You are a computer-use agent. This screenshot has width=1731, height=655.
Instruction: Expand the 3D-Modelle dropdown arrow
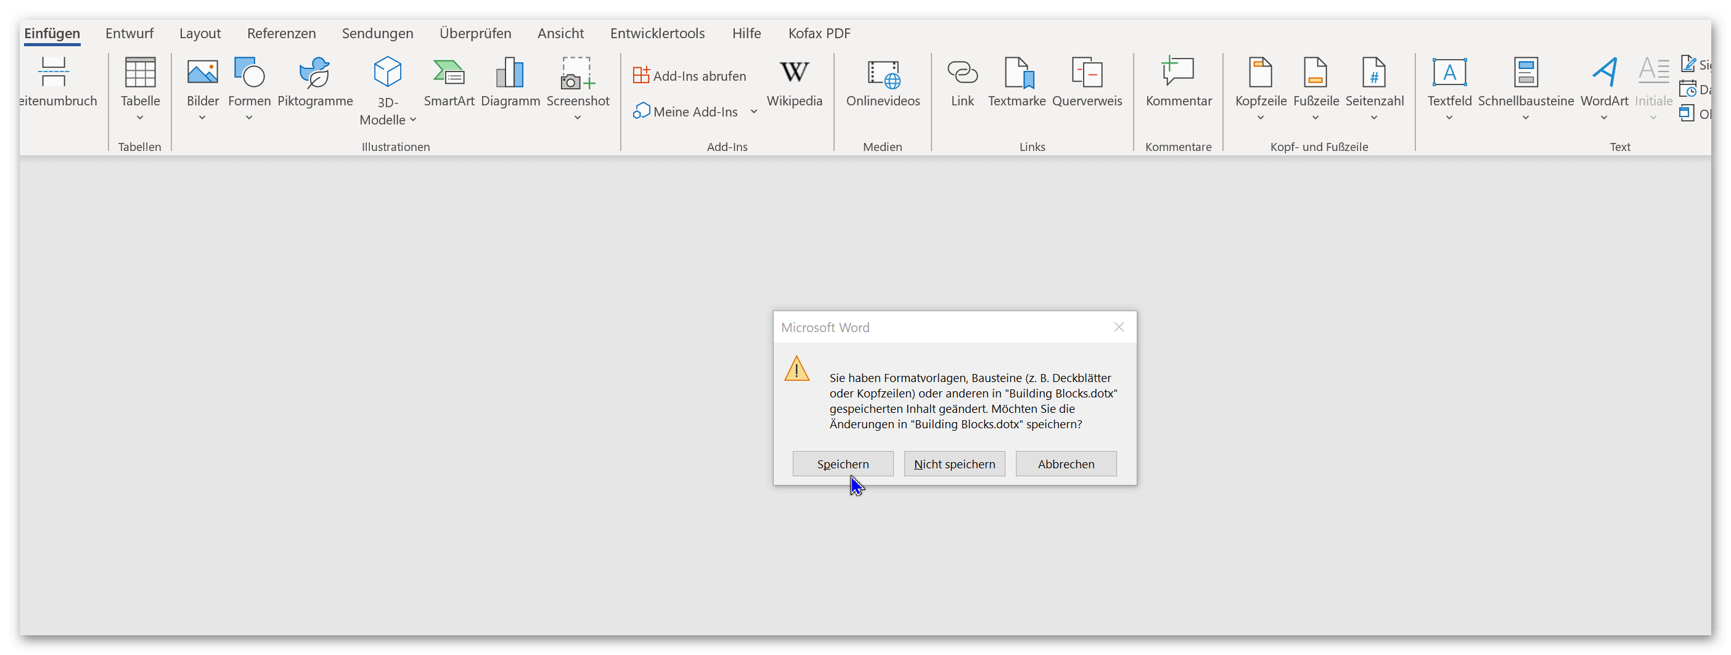coord(413,120)
